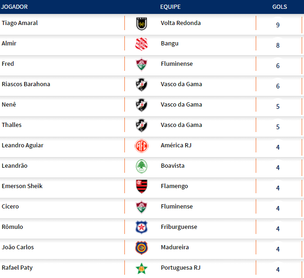
Task: Click the João Carlos player name
Action: pos(18,247)
